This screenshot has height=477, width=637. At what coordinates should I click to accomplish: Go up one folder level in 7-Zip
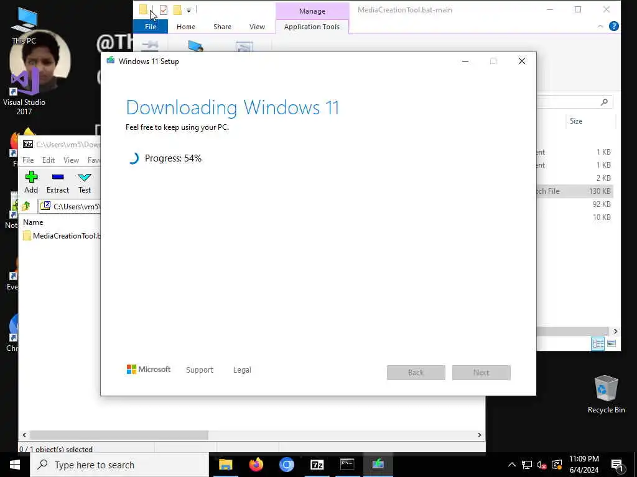tap(26, 206)
